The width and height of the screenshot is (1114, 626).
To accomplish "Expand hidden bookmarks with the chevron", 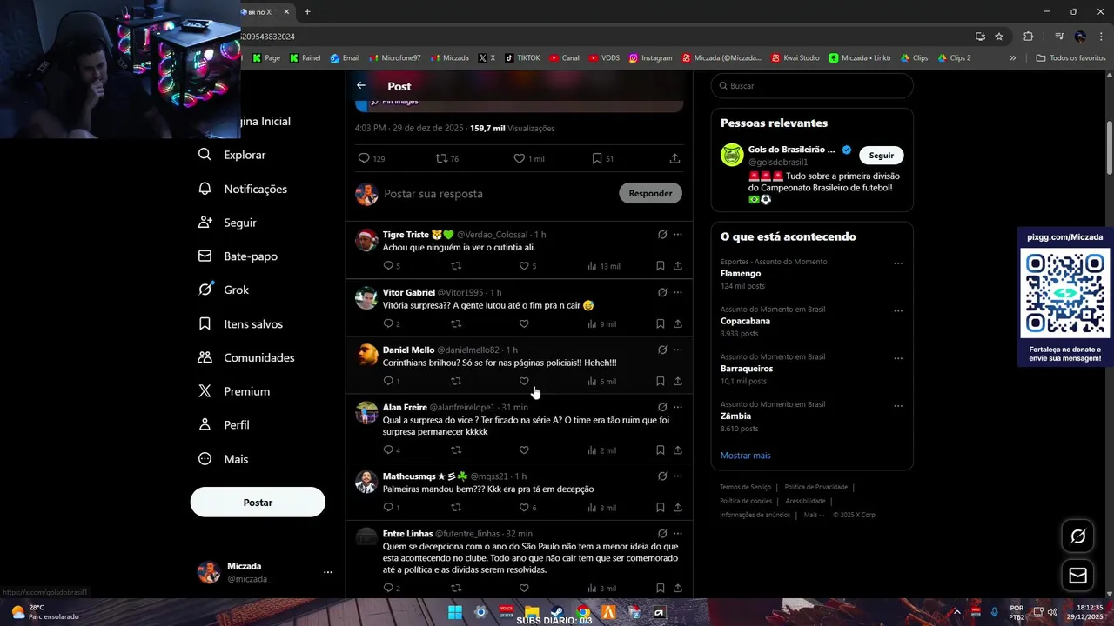I will [1013, 58].
